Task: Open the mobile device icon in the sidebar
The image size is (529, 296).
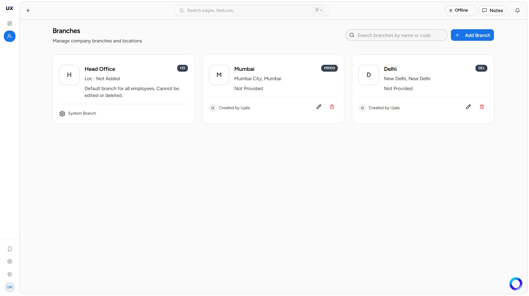Action: (10, 249)
